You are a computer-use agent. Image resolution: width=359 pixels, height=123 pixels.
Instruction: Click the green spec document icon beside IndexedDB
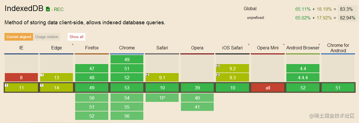(x=48, y=9)
